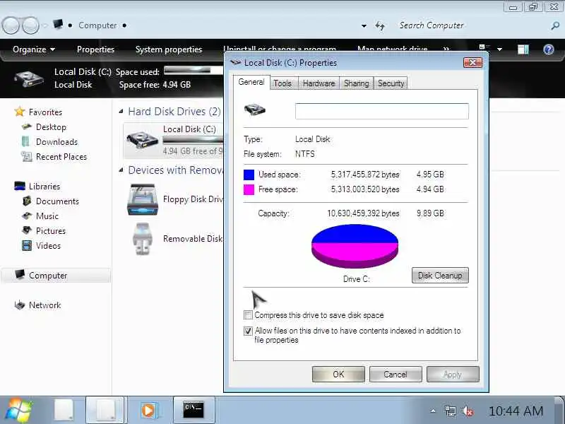Screen dimensions: 565x424
Task: Close the Local Disk Properties dialog
Action: [x=472, y=63]
